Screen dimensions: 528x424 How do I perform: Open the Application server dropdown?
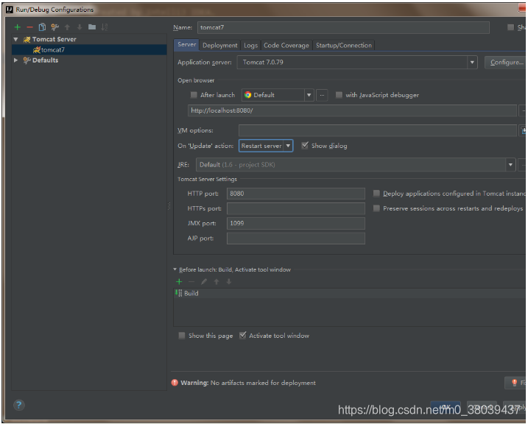[x=472, y=63]
